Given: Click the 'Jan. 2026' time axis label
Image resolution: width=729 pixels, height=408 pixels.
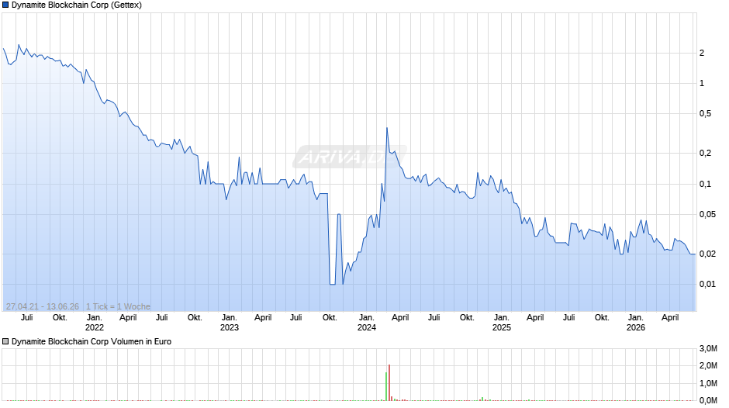Looking at the screenshot, I should click(x=636, y=323).
